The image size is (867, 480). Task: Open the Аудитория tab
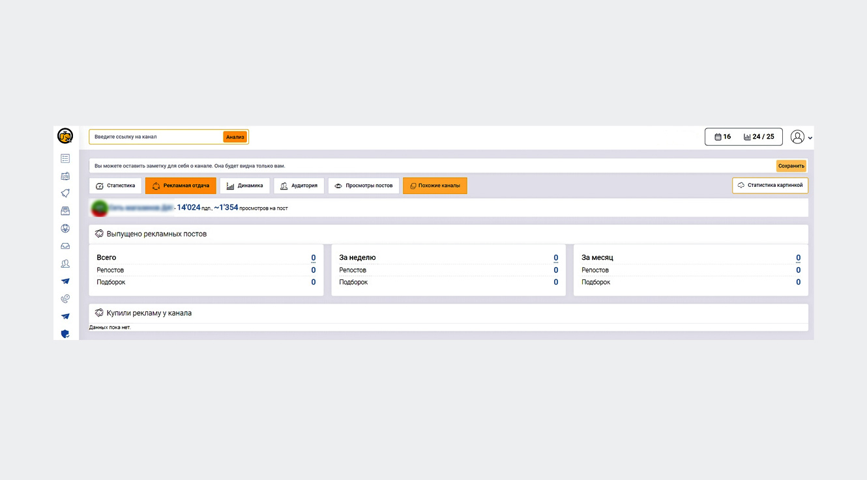point(299,186)
